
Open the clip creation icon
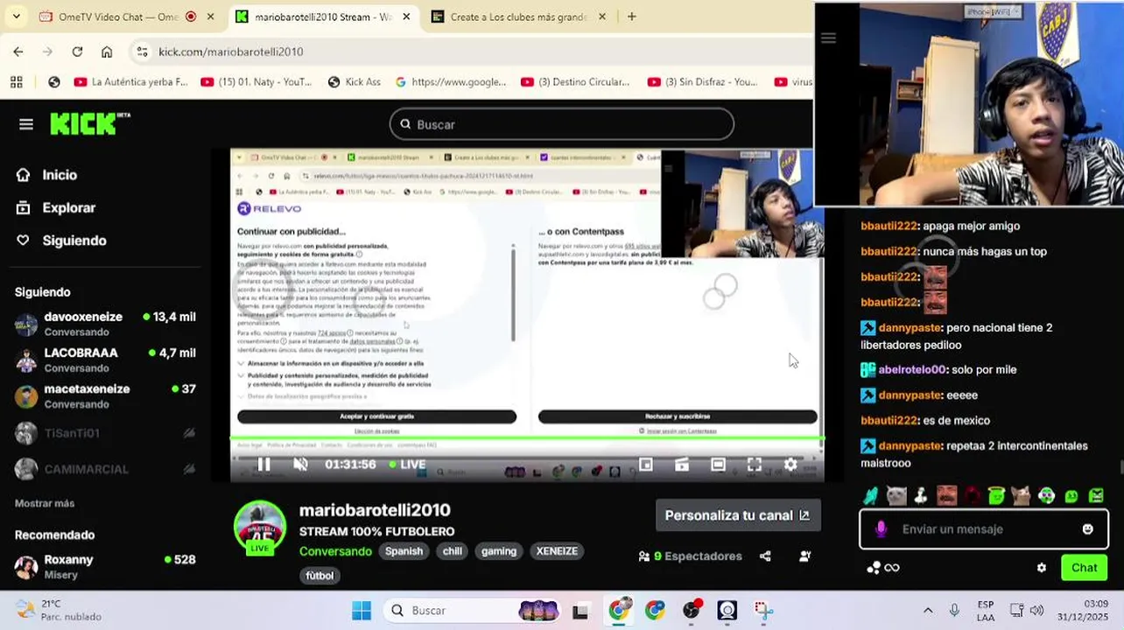coord(682,465)
